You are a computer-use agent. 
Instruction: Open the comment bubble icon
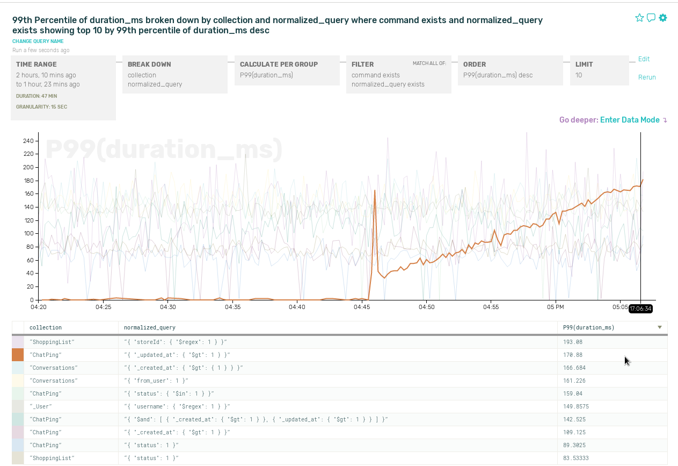[651, 18]
